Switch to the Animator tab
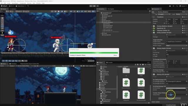188x106 pixels. coord(13,9)
